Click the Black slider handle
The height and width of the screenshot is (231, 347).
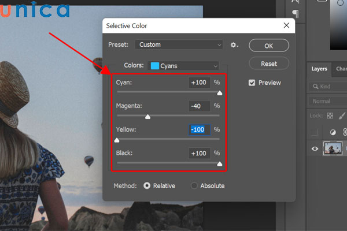tap(220, 163)
